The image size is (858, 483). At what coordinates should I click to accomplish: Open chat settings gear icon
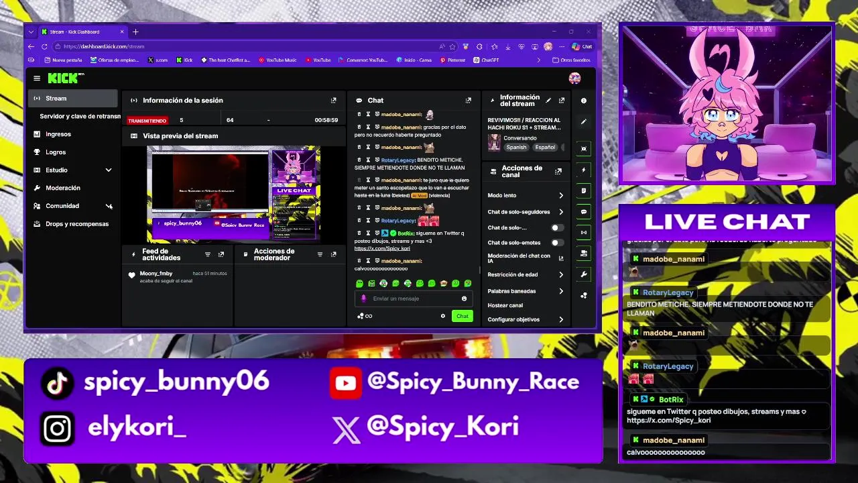click(x=442, y=316)
